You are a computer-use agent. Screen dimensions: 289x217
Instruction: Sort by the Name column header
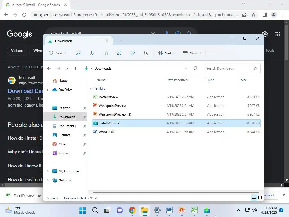101,80
